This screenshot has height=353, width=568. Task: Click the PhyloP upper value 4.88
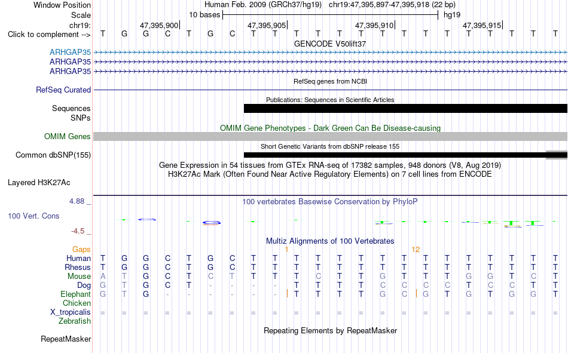coord(77,201)
